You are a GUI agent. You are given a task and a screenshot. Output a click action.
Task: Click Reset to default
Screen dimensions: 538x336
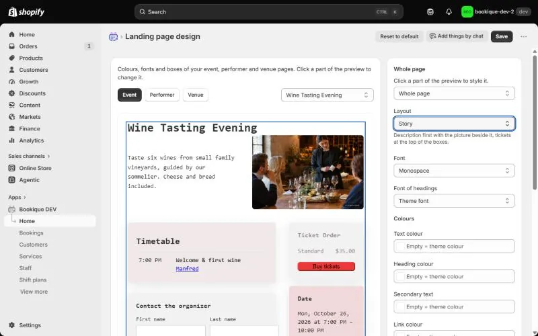(x=399, y=36)
